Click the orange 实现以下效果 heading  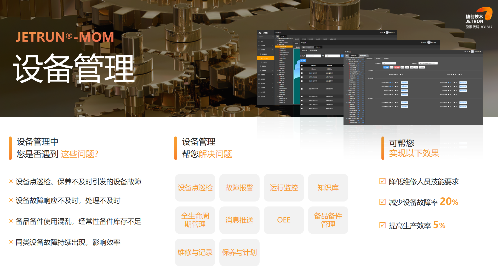pyautogui.click(x=414, y=153)
